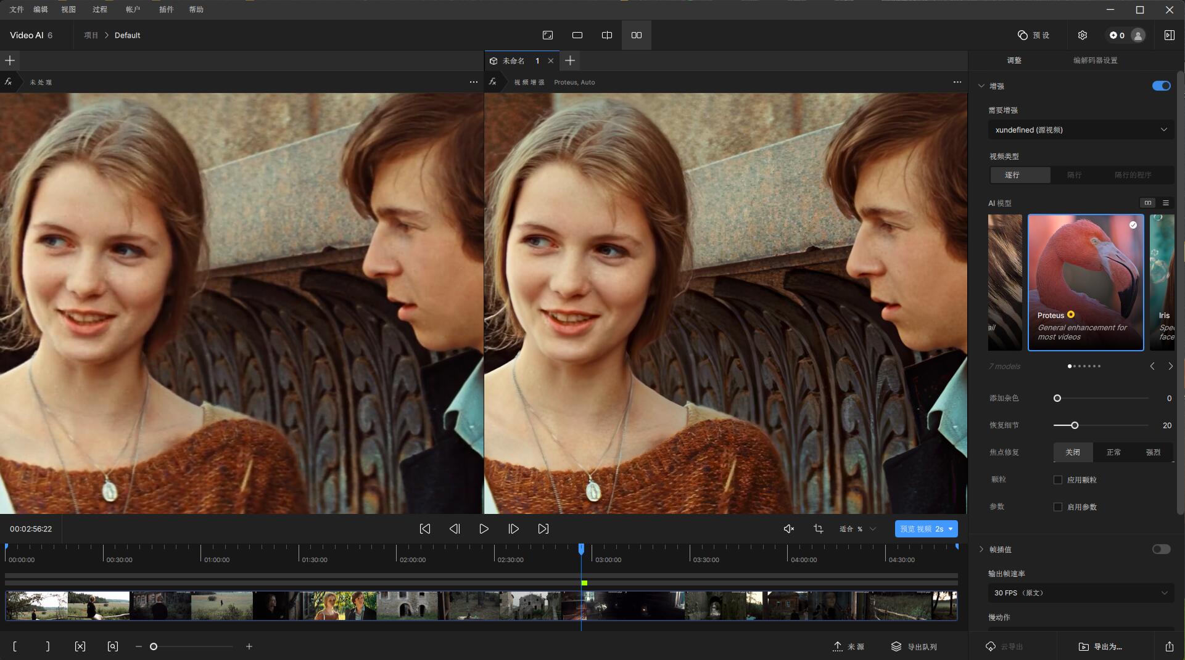Open options menu of 视频增强 pane
Screen dimensions: 1185x660
[957, 82]
